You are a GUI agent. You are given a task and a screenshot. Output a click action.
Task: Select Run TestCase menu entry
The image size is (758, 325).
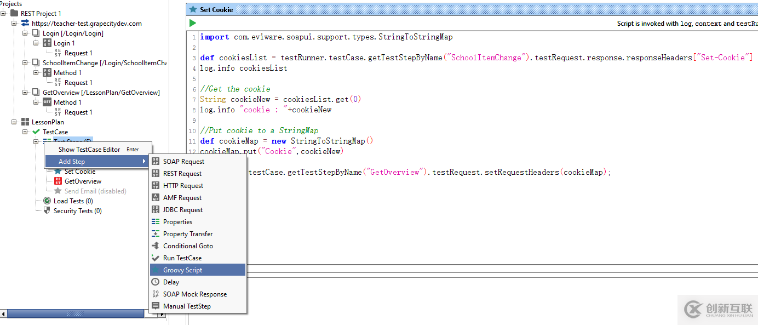(198, 258)
